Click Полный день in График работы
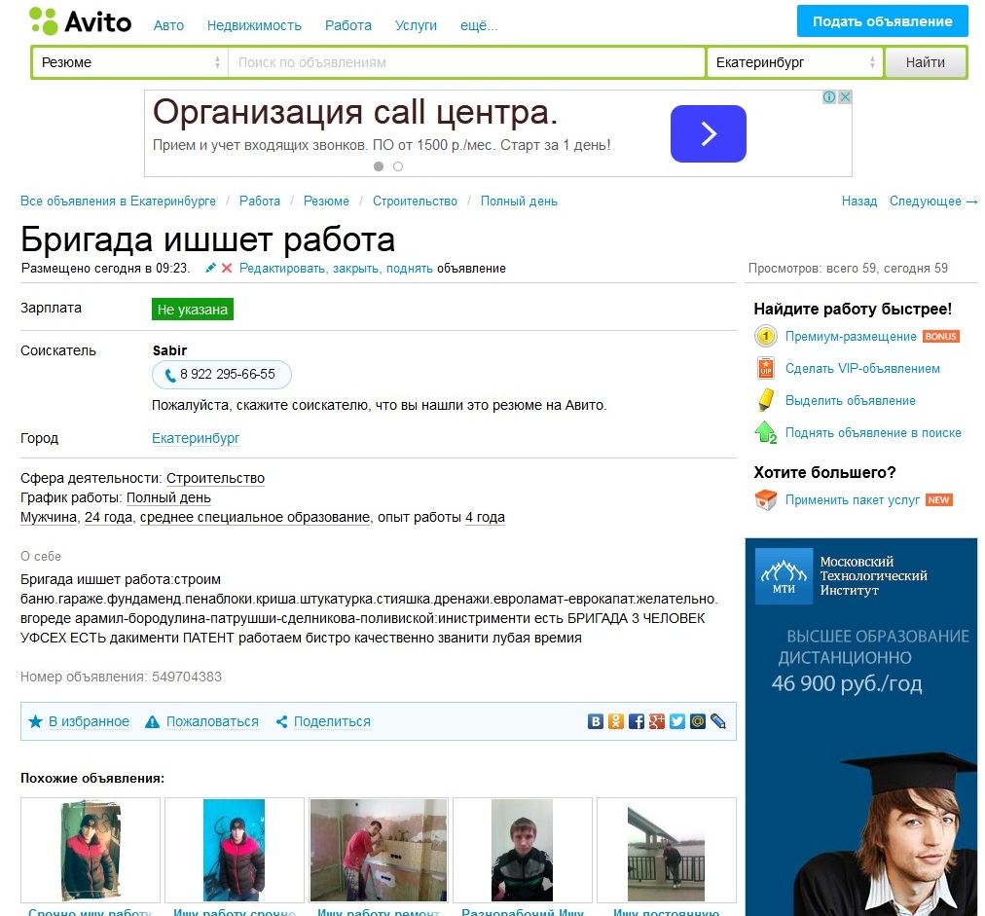Viewport: 985px width, 916px height. (168, 497)
